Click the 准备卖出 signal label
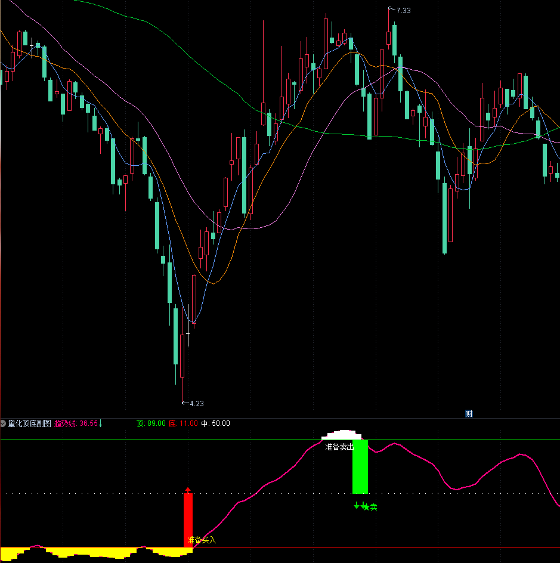Viewport: 560px width, 563px height. click(339, 447)
